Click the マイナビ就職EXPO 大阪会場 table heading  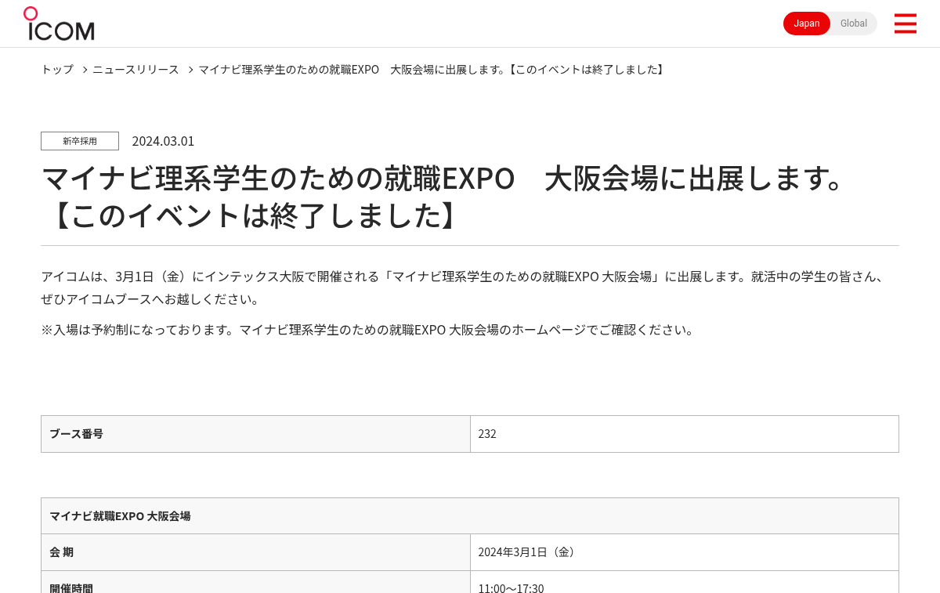pos(470,516)
